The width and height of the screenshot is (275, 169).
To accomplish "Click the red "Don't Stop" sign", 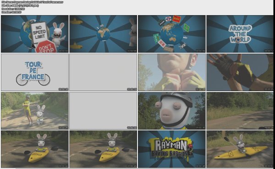I will [x=46, y=47].
